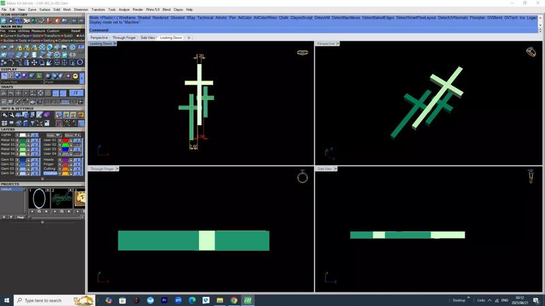Click the Metal 01 green color swatch
The image size is (545, 306).
(22, 140)
